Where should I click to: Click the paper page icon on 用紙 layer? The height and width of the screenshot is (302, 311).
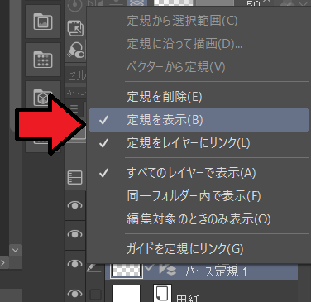(x=162, y=293)
